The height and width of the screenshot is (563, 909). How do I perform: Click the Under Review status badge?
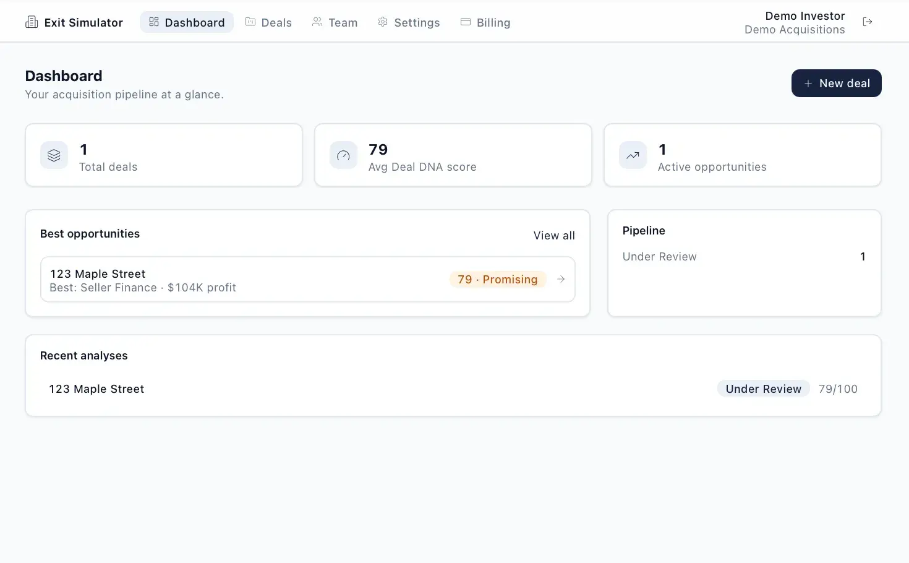(763, 389)
